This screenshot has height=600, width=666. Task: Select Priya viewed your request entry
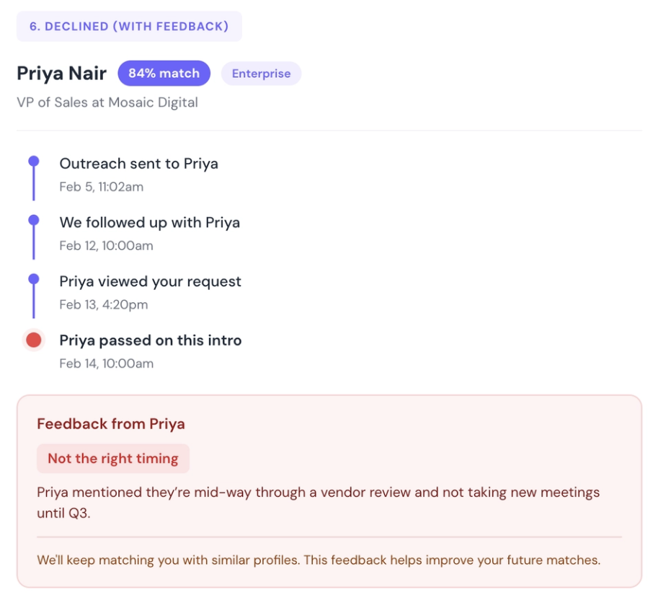[150, 281]
